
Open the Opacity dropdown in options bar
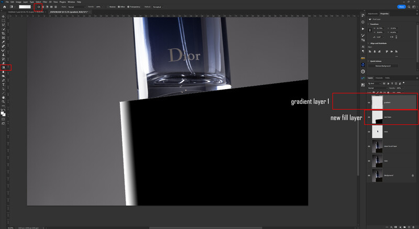102,7
